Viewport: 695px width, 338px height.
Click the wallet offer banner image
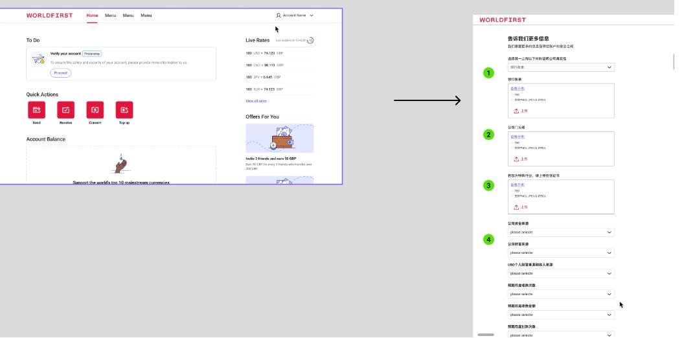(x=280, y=138)
